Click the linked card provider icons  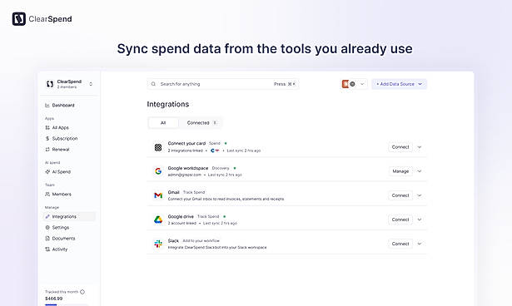[215, 151]
